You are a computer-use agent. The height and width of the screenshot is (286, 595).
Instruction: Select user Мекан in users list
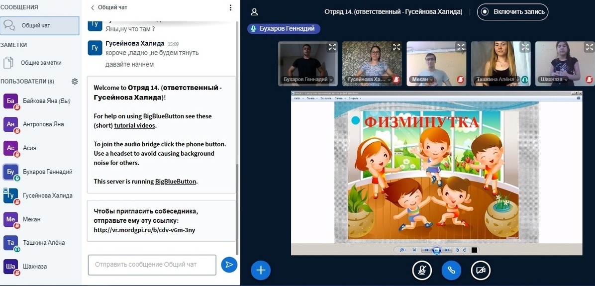(40, 219)
